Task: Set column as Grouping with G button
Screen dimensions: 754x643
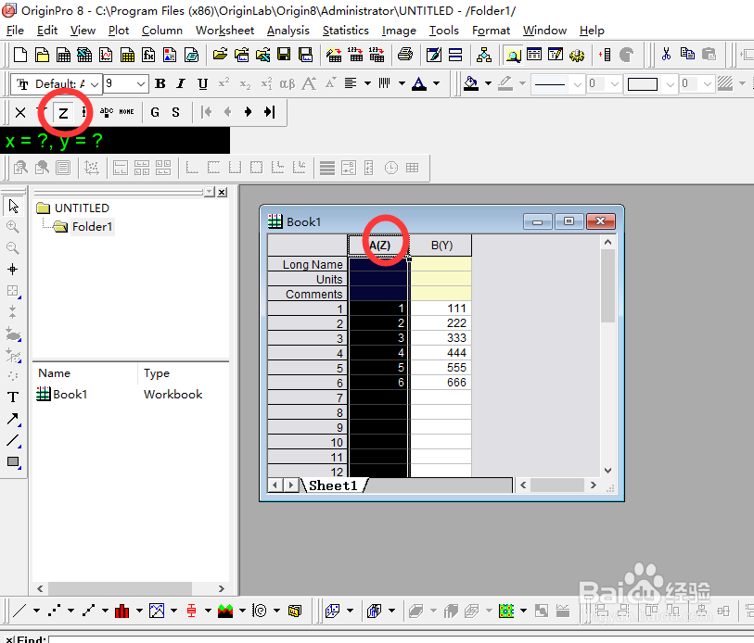Action: (x=155, y=112)
